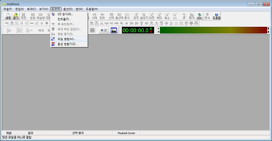Click the 열기 (Open) toolbar icon

[15, 16]
